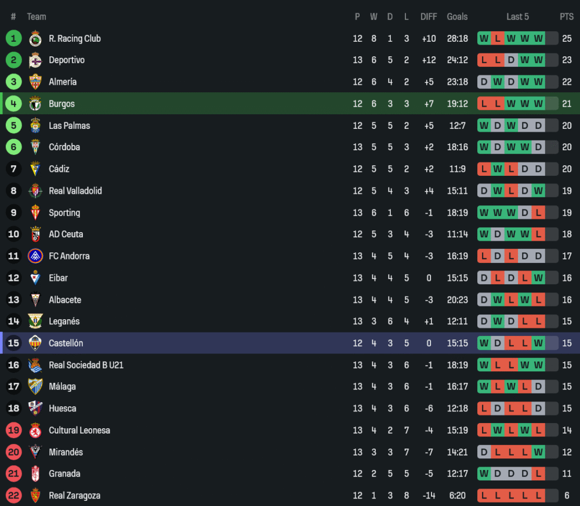
Task: Click the Deportivo team crest
Action: [x=35, y=60]
